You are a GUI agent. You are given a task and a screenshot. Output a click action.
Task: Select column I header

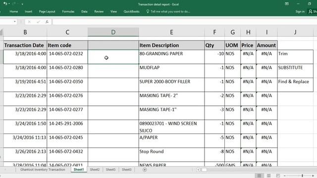(266, 32)
